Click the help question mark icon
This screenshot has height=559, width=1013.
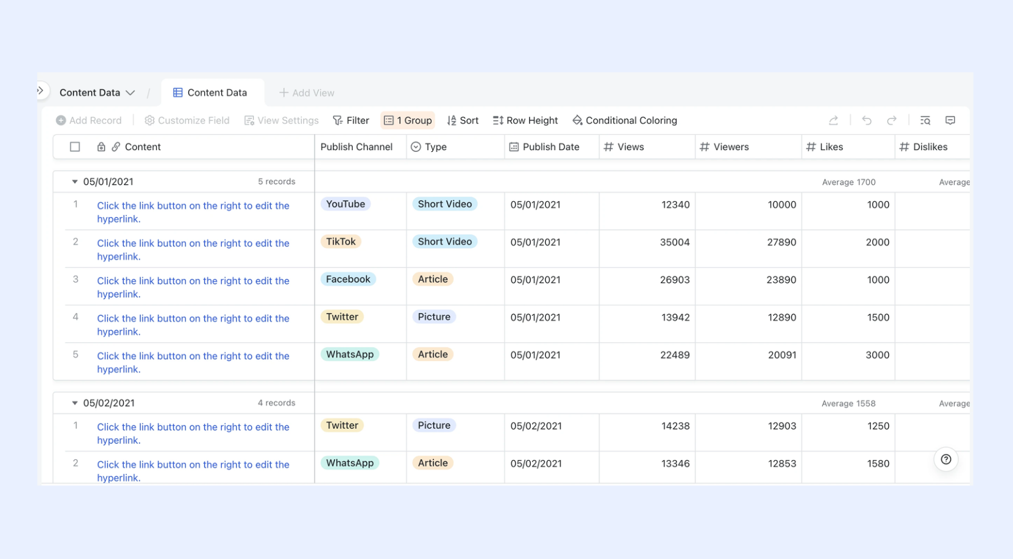pos(946,459)
